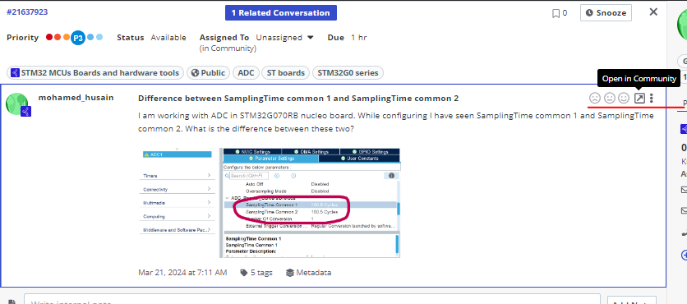687x304 pixels.
Task: Click username mohamed_husain
Action: 76,97
